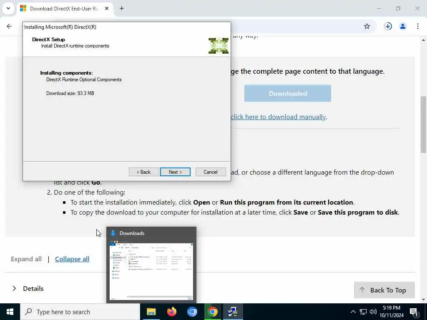
Task: Cancel the DirectX installation
Action: tap(211, 172)
